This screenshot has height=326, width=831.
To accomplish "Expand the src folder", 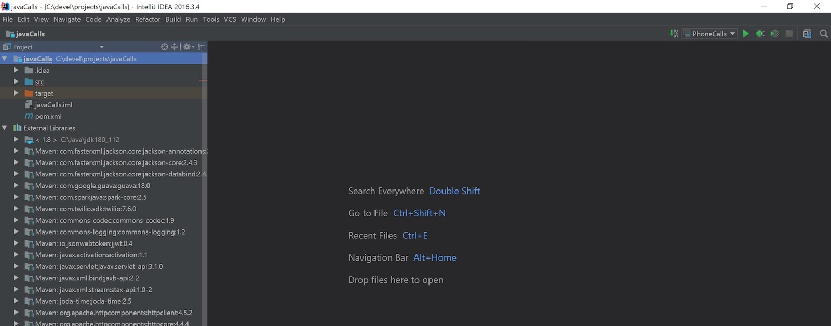I will tap(16, 81).
